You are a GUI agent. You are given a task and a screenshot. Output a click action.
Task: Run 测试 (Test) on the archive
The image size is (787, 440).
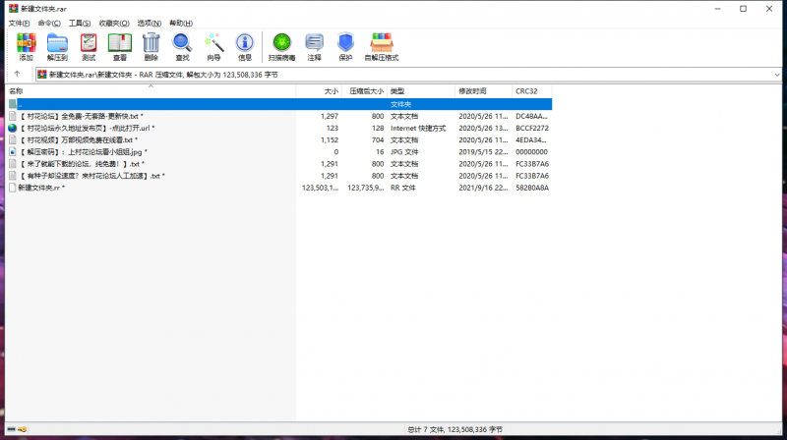[x=89, y=45]
